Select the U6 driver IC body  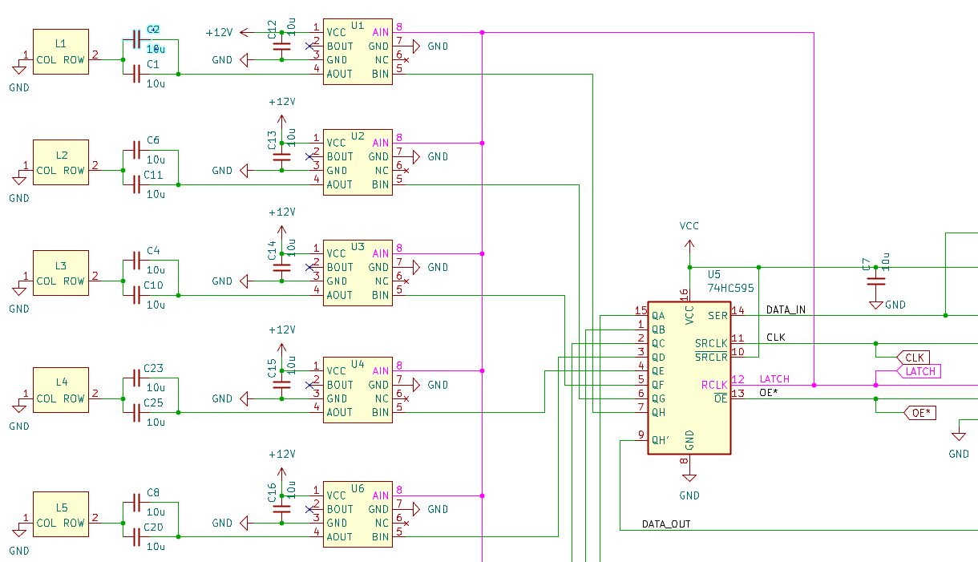pyautogui.click(x=358, y=516)
